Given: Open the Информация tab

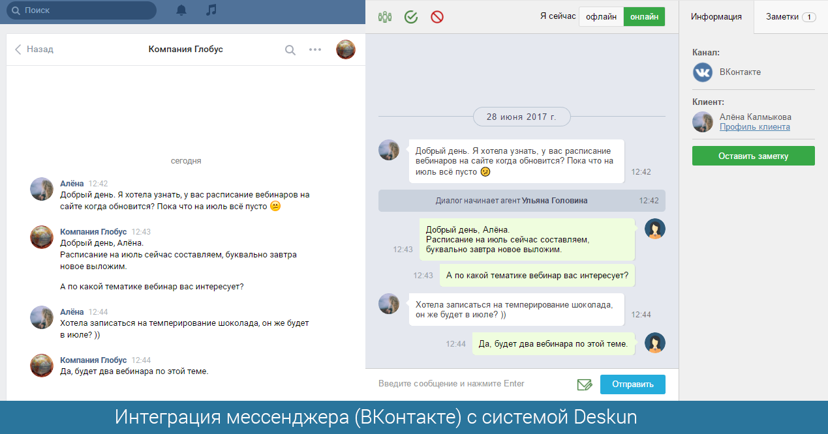Looking at the screenshot, I should click(x=716, y=17).
